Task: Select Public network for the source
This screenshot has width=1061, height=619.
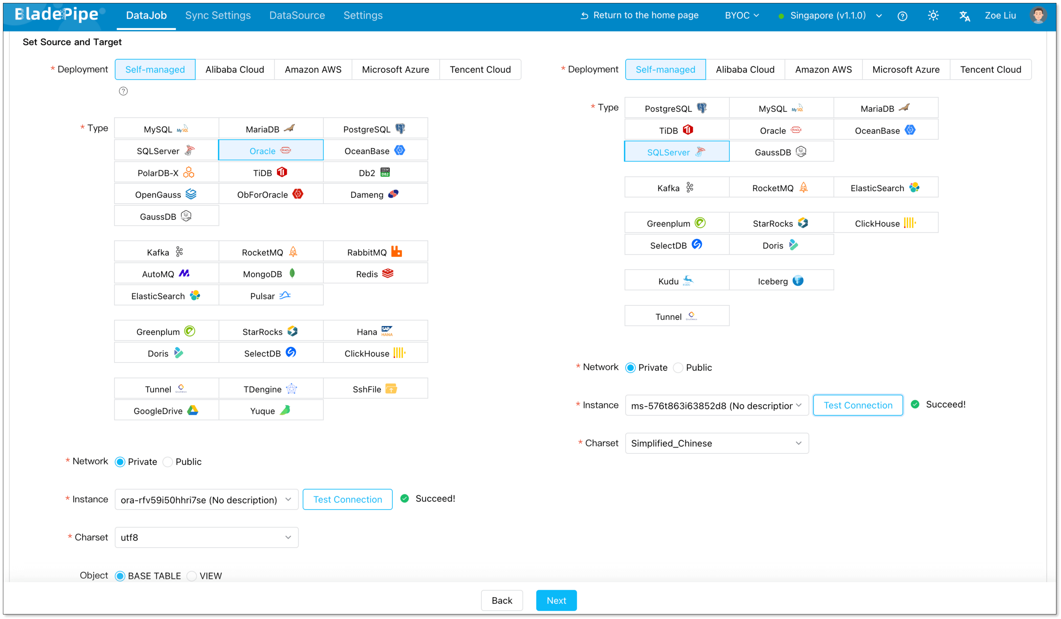Action: coord(168,461)
